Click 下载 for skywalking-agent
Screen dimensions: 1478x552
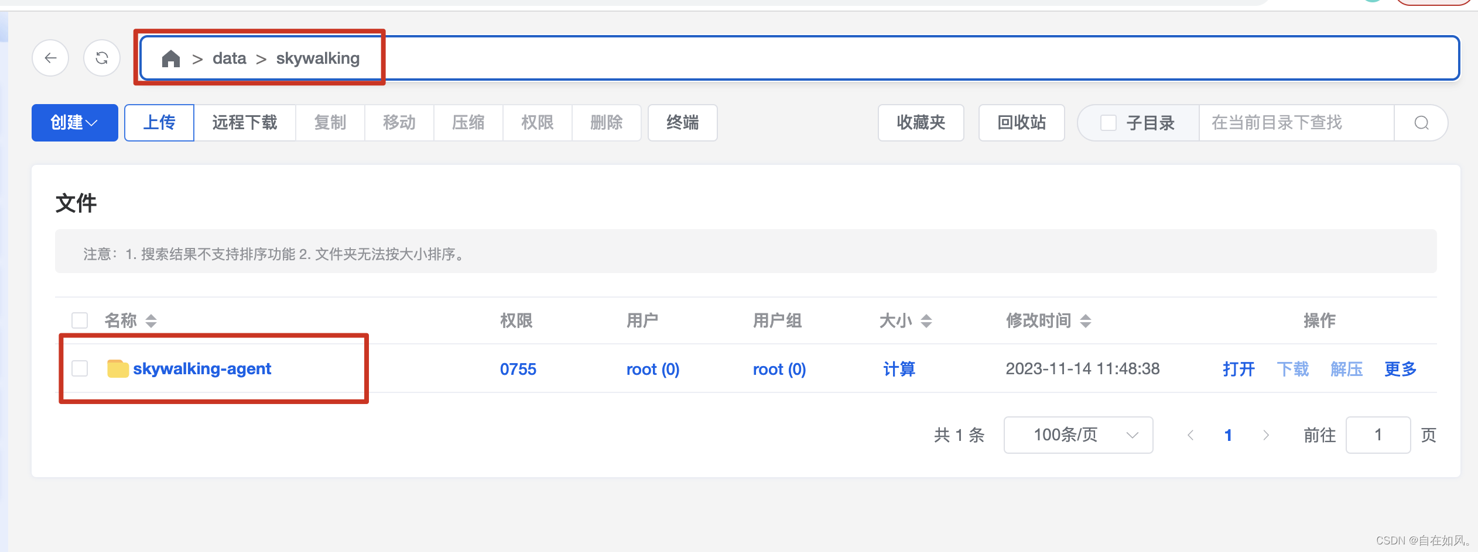point(1292,369)
